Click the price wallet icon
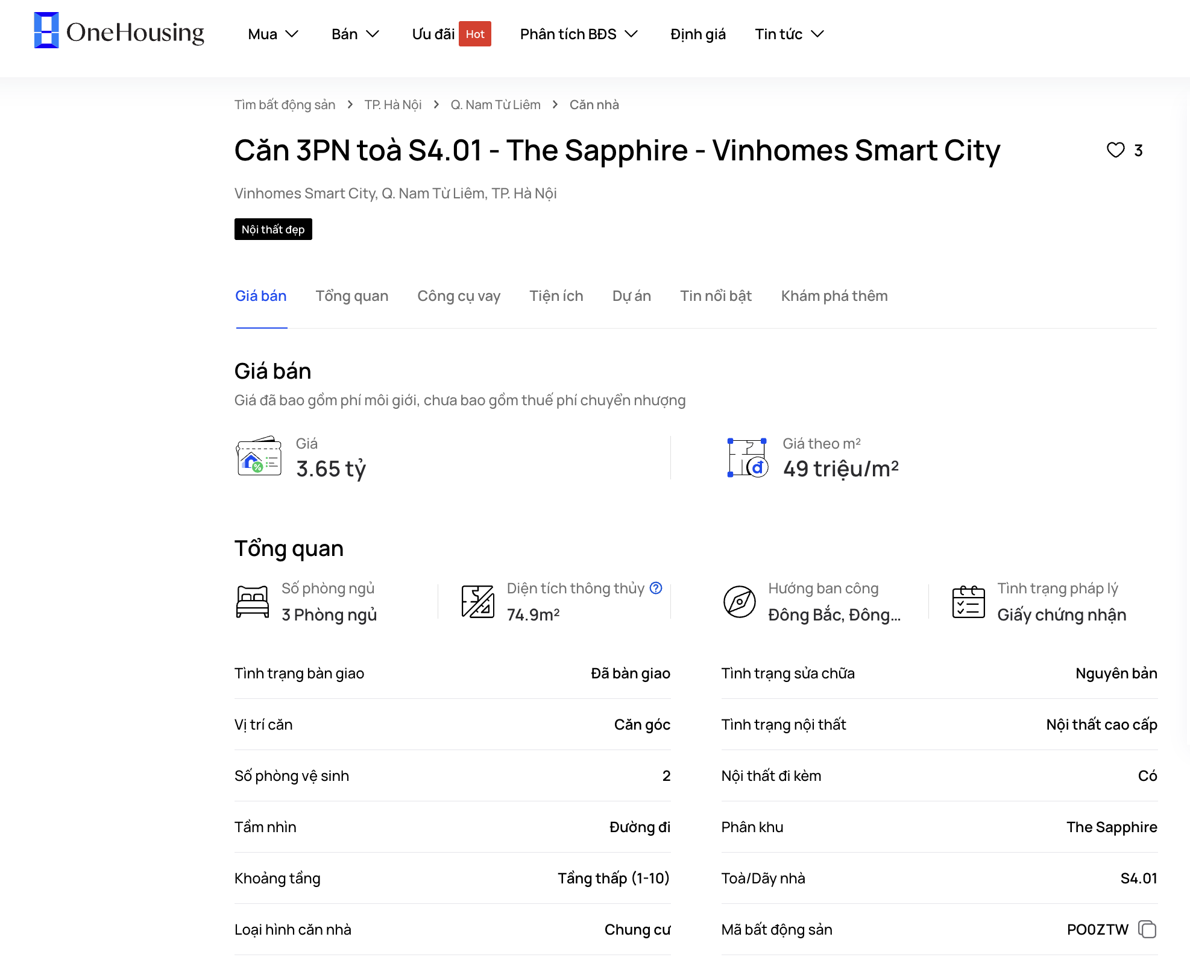The image size is (1190, 966). coord(259,456)
